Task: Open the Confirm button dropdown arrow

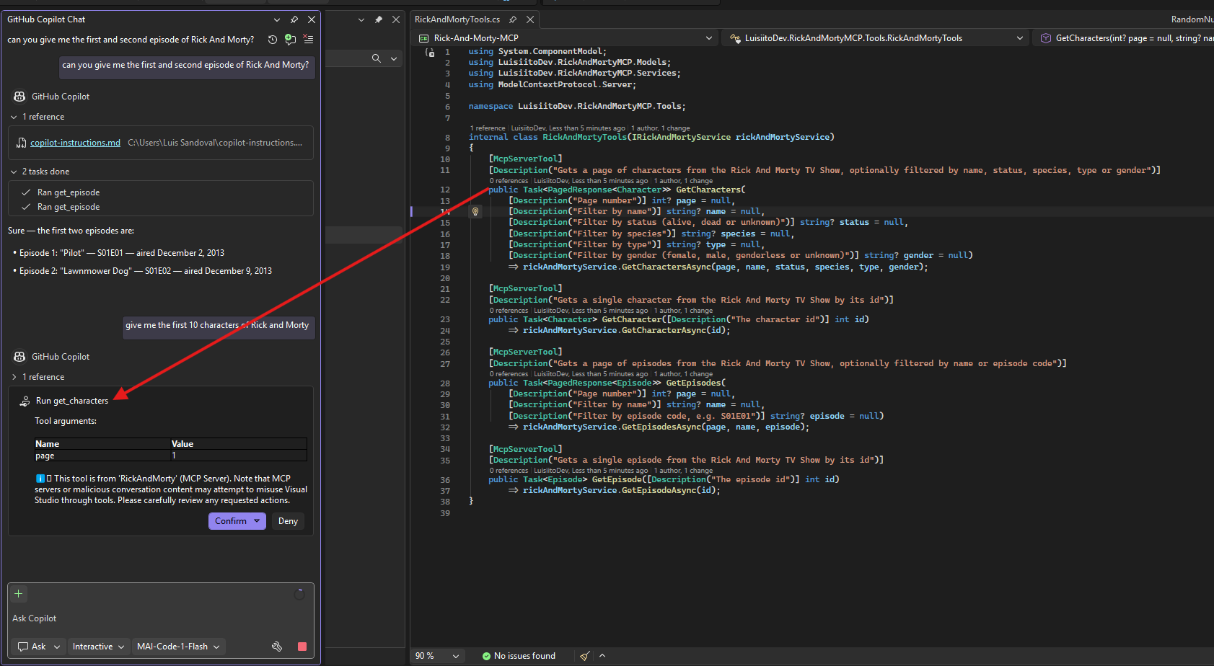Action: pyautogui.click(x=257, y=521)
